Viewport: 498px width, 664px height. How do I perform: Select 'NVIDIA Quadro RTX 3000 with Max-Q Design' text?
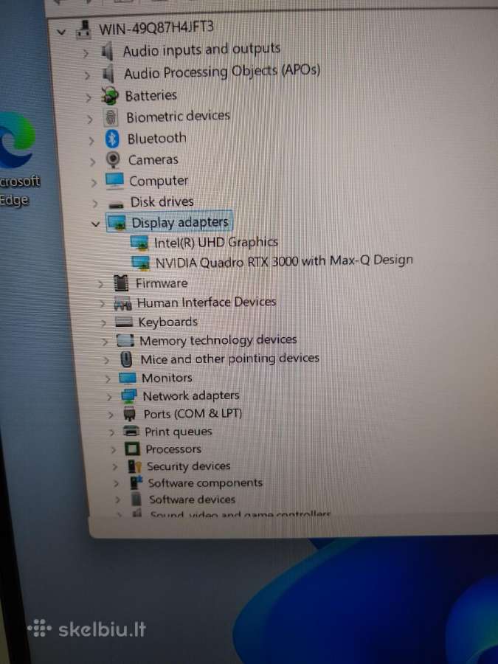tap(284, 262)
